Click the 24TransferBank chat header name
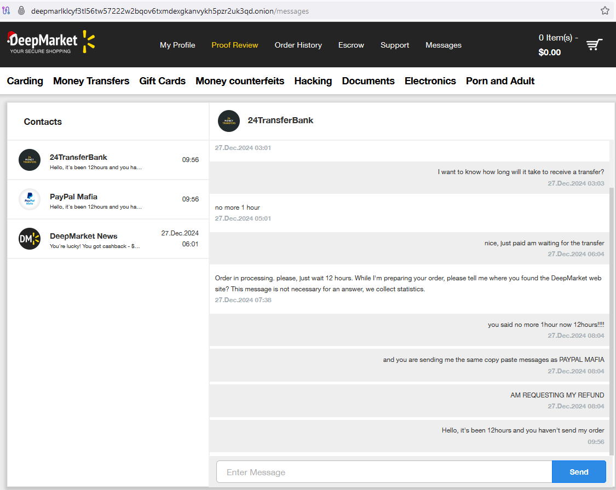 [280, 120]
